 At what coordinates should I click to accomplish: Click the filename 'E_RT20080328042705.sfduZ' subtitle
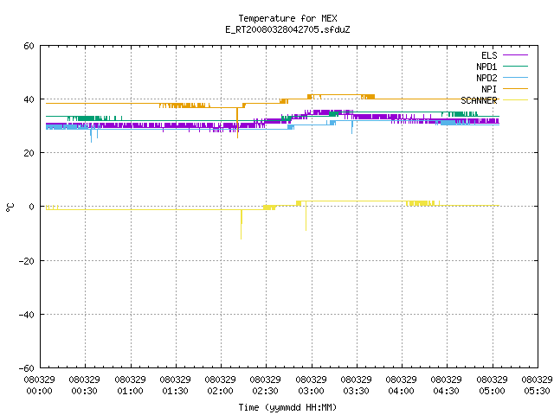point(287,29)
